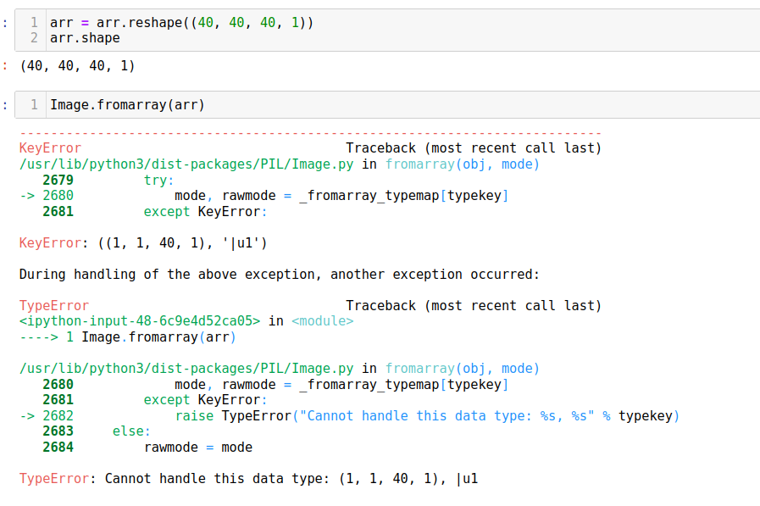Click the _fromarray_typemap[typekey] text on the arrow line
The image size is (760, 506).
pos(404,196)
